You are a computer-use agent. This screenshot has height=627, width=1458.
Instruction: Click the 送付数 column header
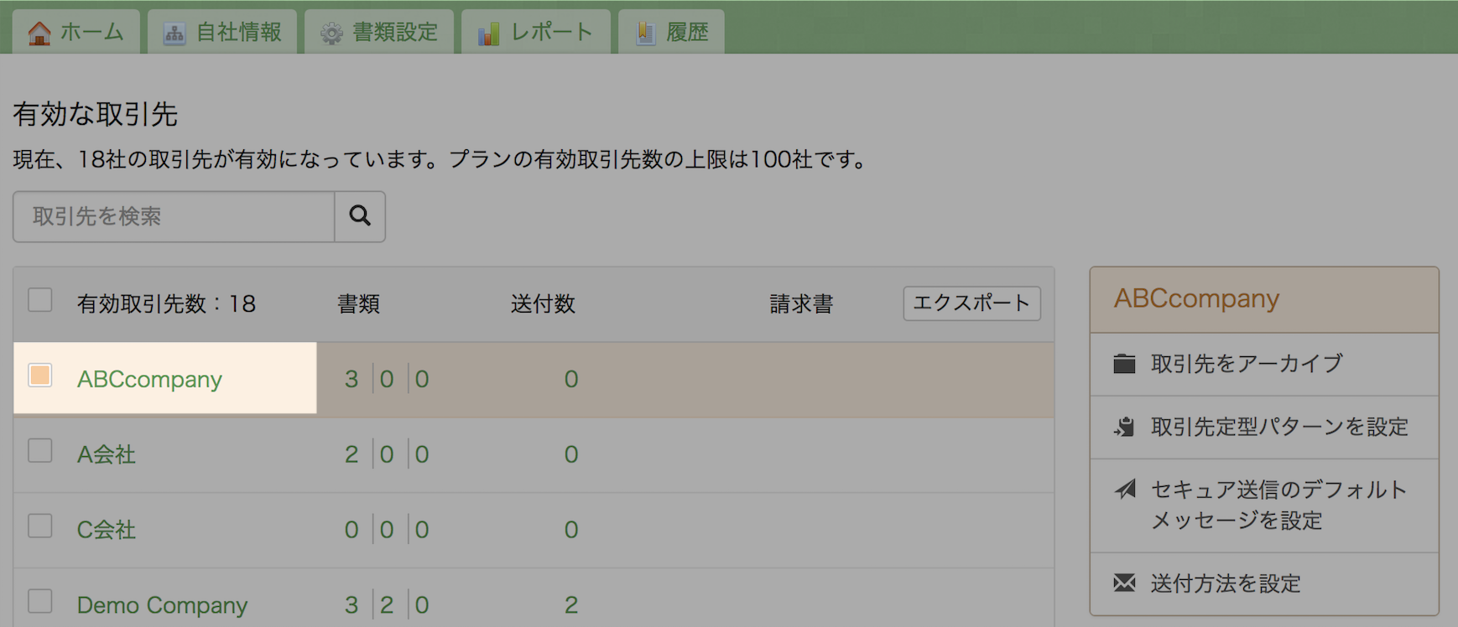[x=543, y=303]
